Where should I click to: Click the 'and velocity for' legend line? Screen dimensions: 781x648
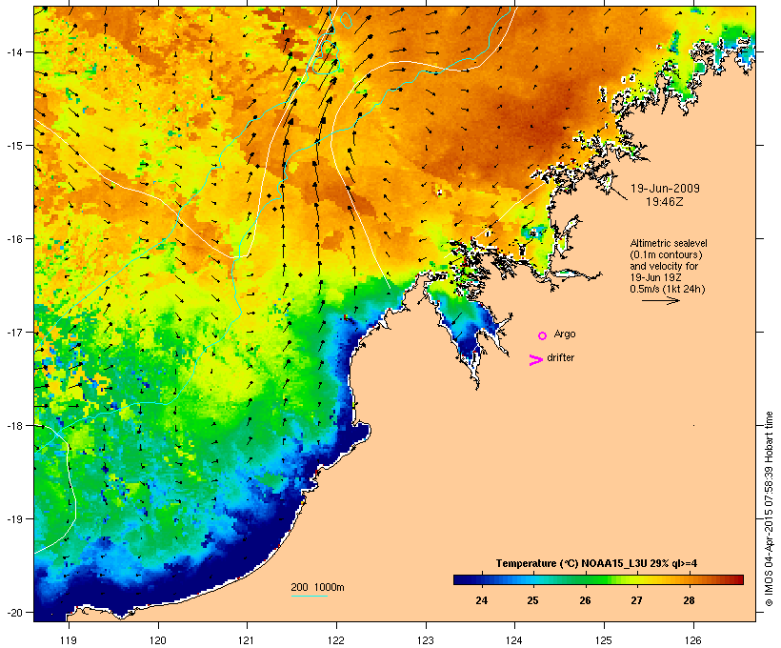pyautogui.click(x=664, y=266)
